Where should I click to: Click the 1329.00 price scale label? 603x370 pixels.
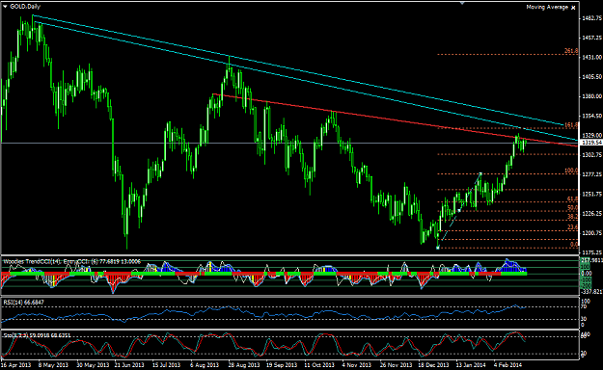[x=592, y=135]
